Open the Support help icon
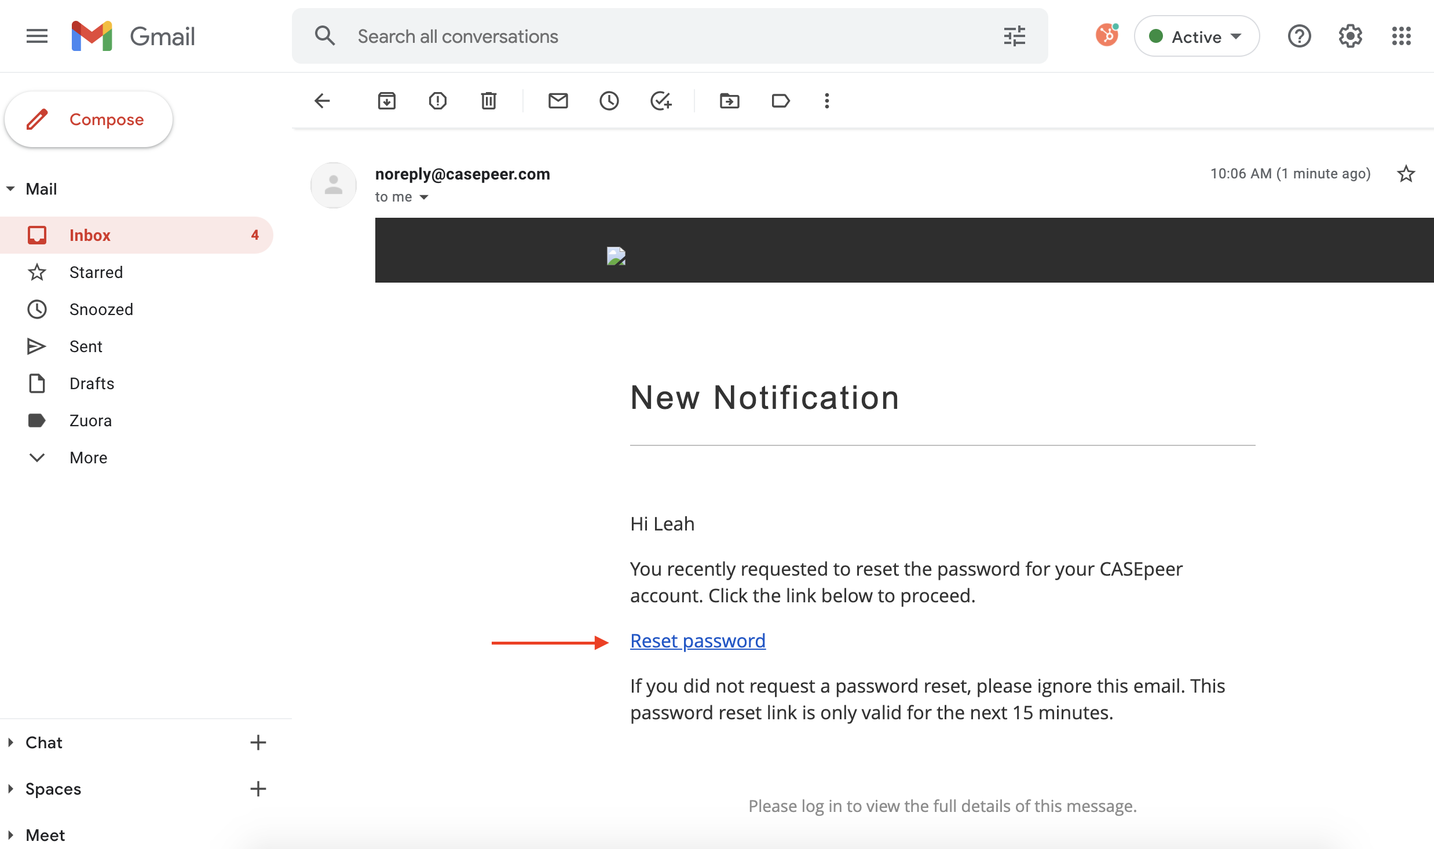Image resolution: width=1434 pixels, height=849 pixels. point(1299,36)
